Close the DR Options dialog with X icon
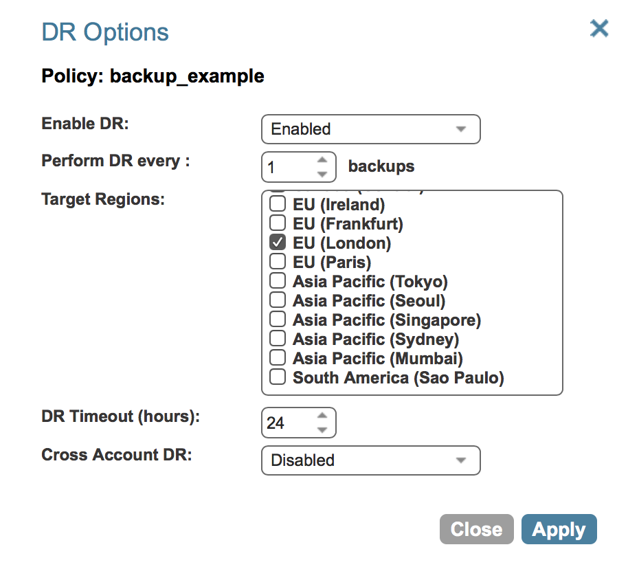The width and height of the screenshot is (639, 569). coord(599,29)
